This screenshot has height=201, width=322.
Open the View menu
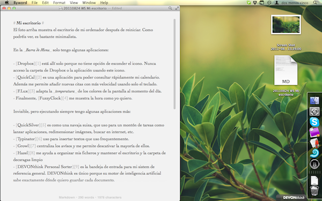(x=74, y=3)
